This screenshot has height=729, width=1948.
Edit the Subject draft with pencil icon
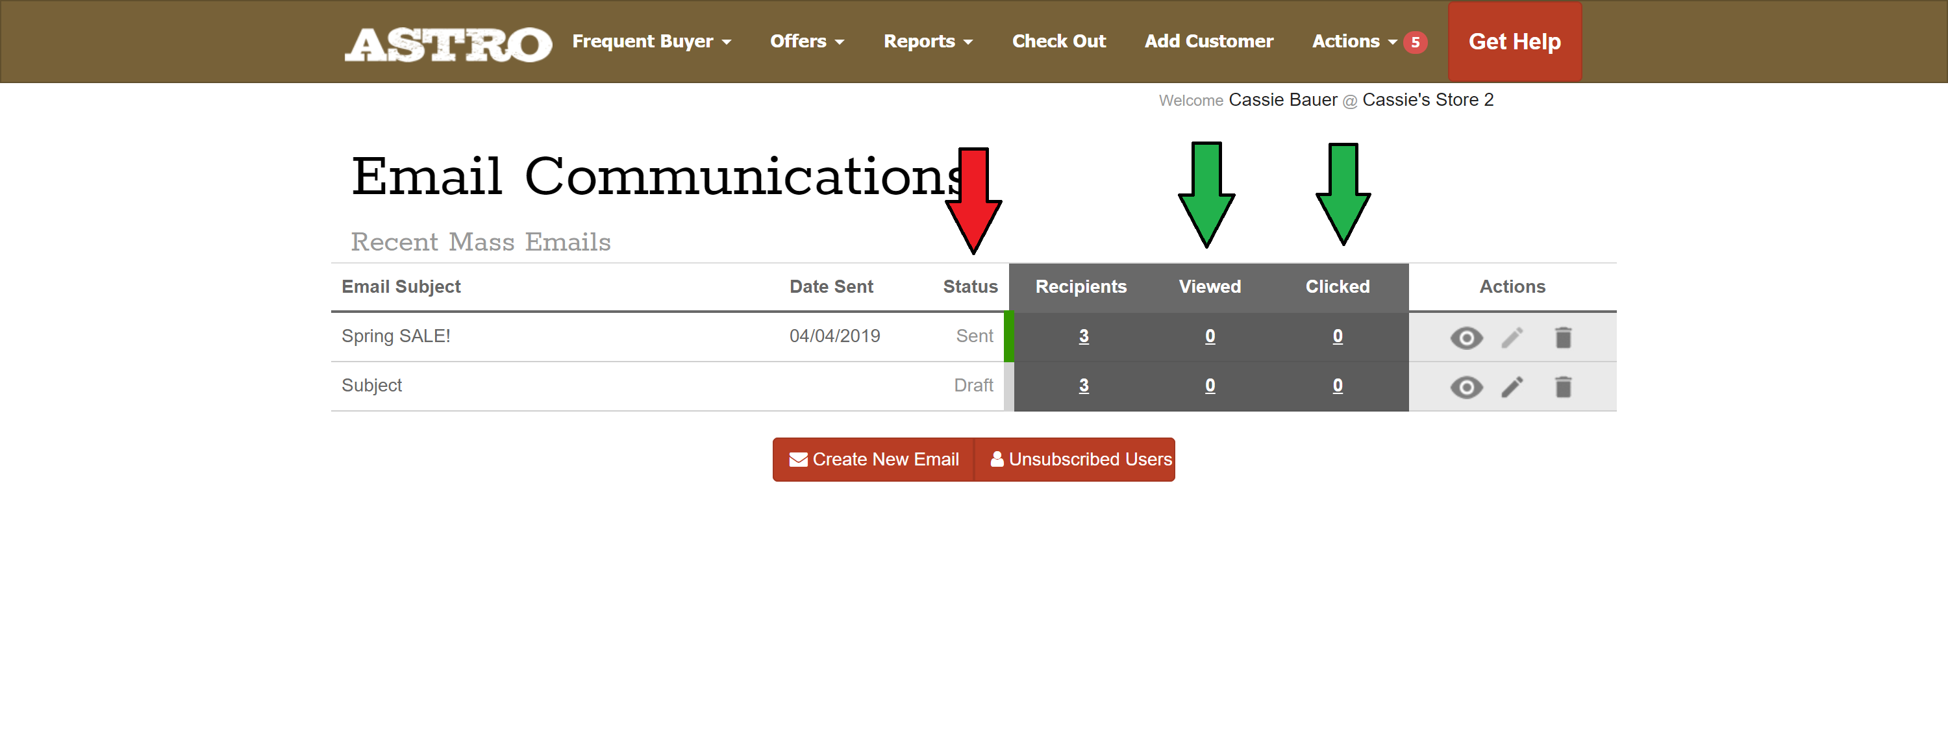coord(1512,387)
